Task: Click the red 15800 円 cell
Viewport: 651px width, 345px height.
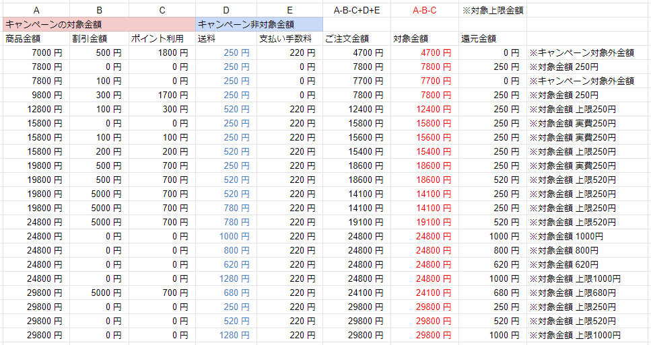Action: (424, 123)
